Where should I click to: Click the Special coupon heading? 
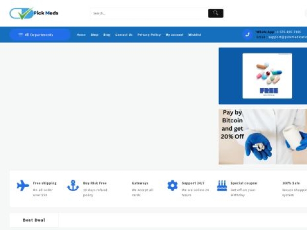click(244, 183)
